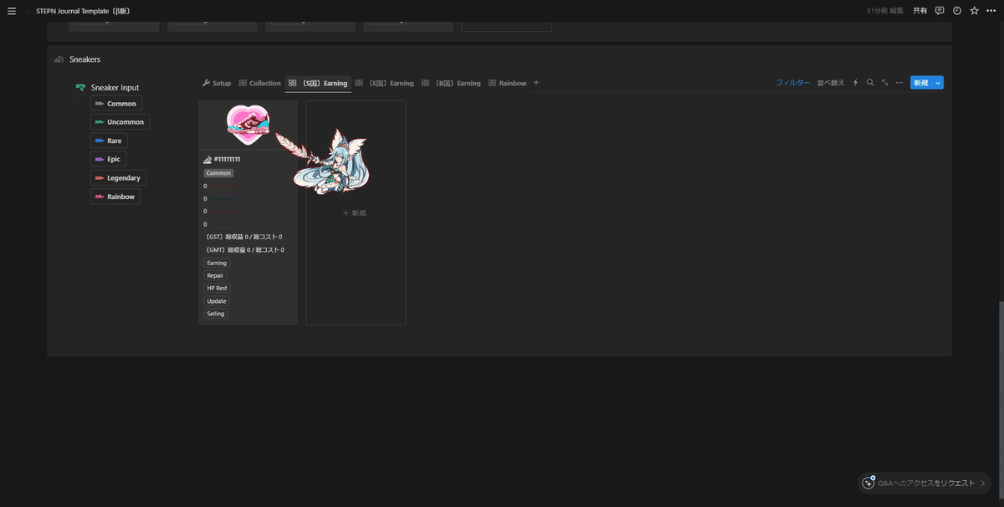
Task: Open the page comments icon
Action: coord(940,11)
